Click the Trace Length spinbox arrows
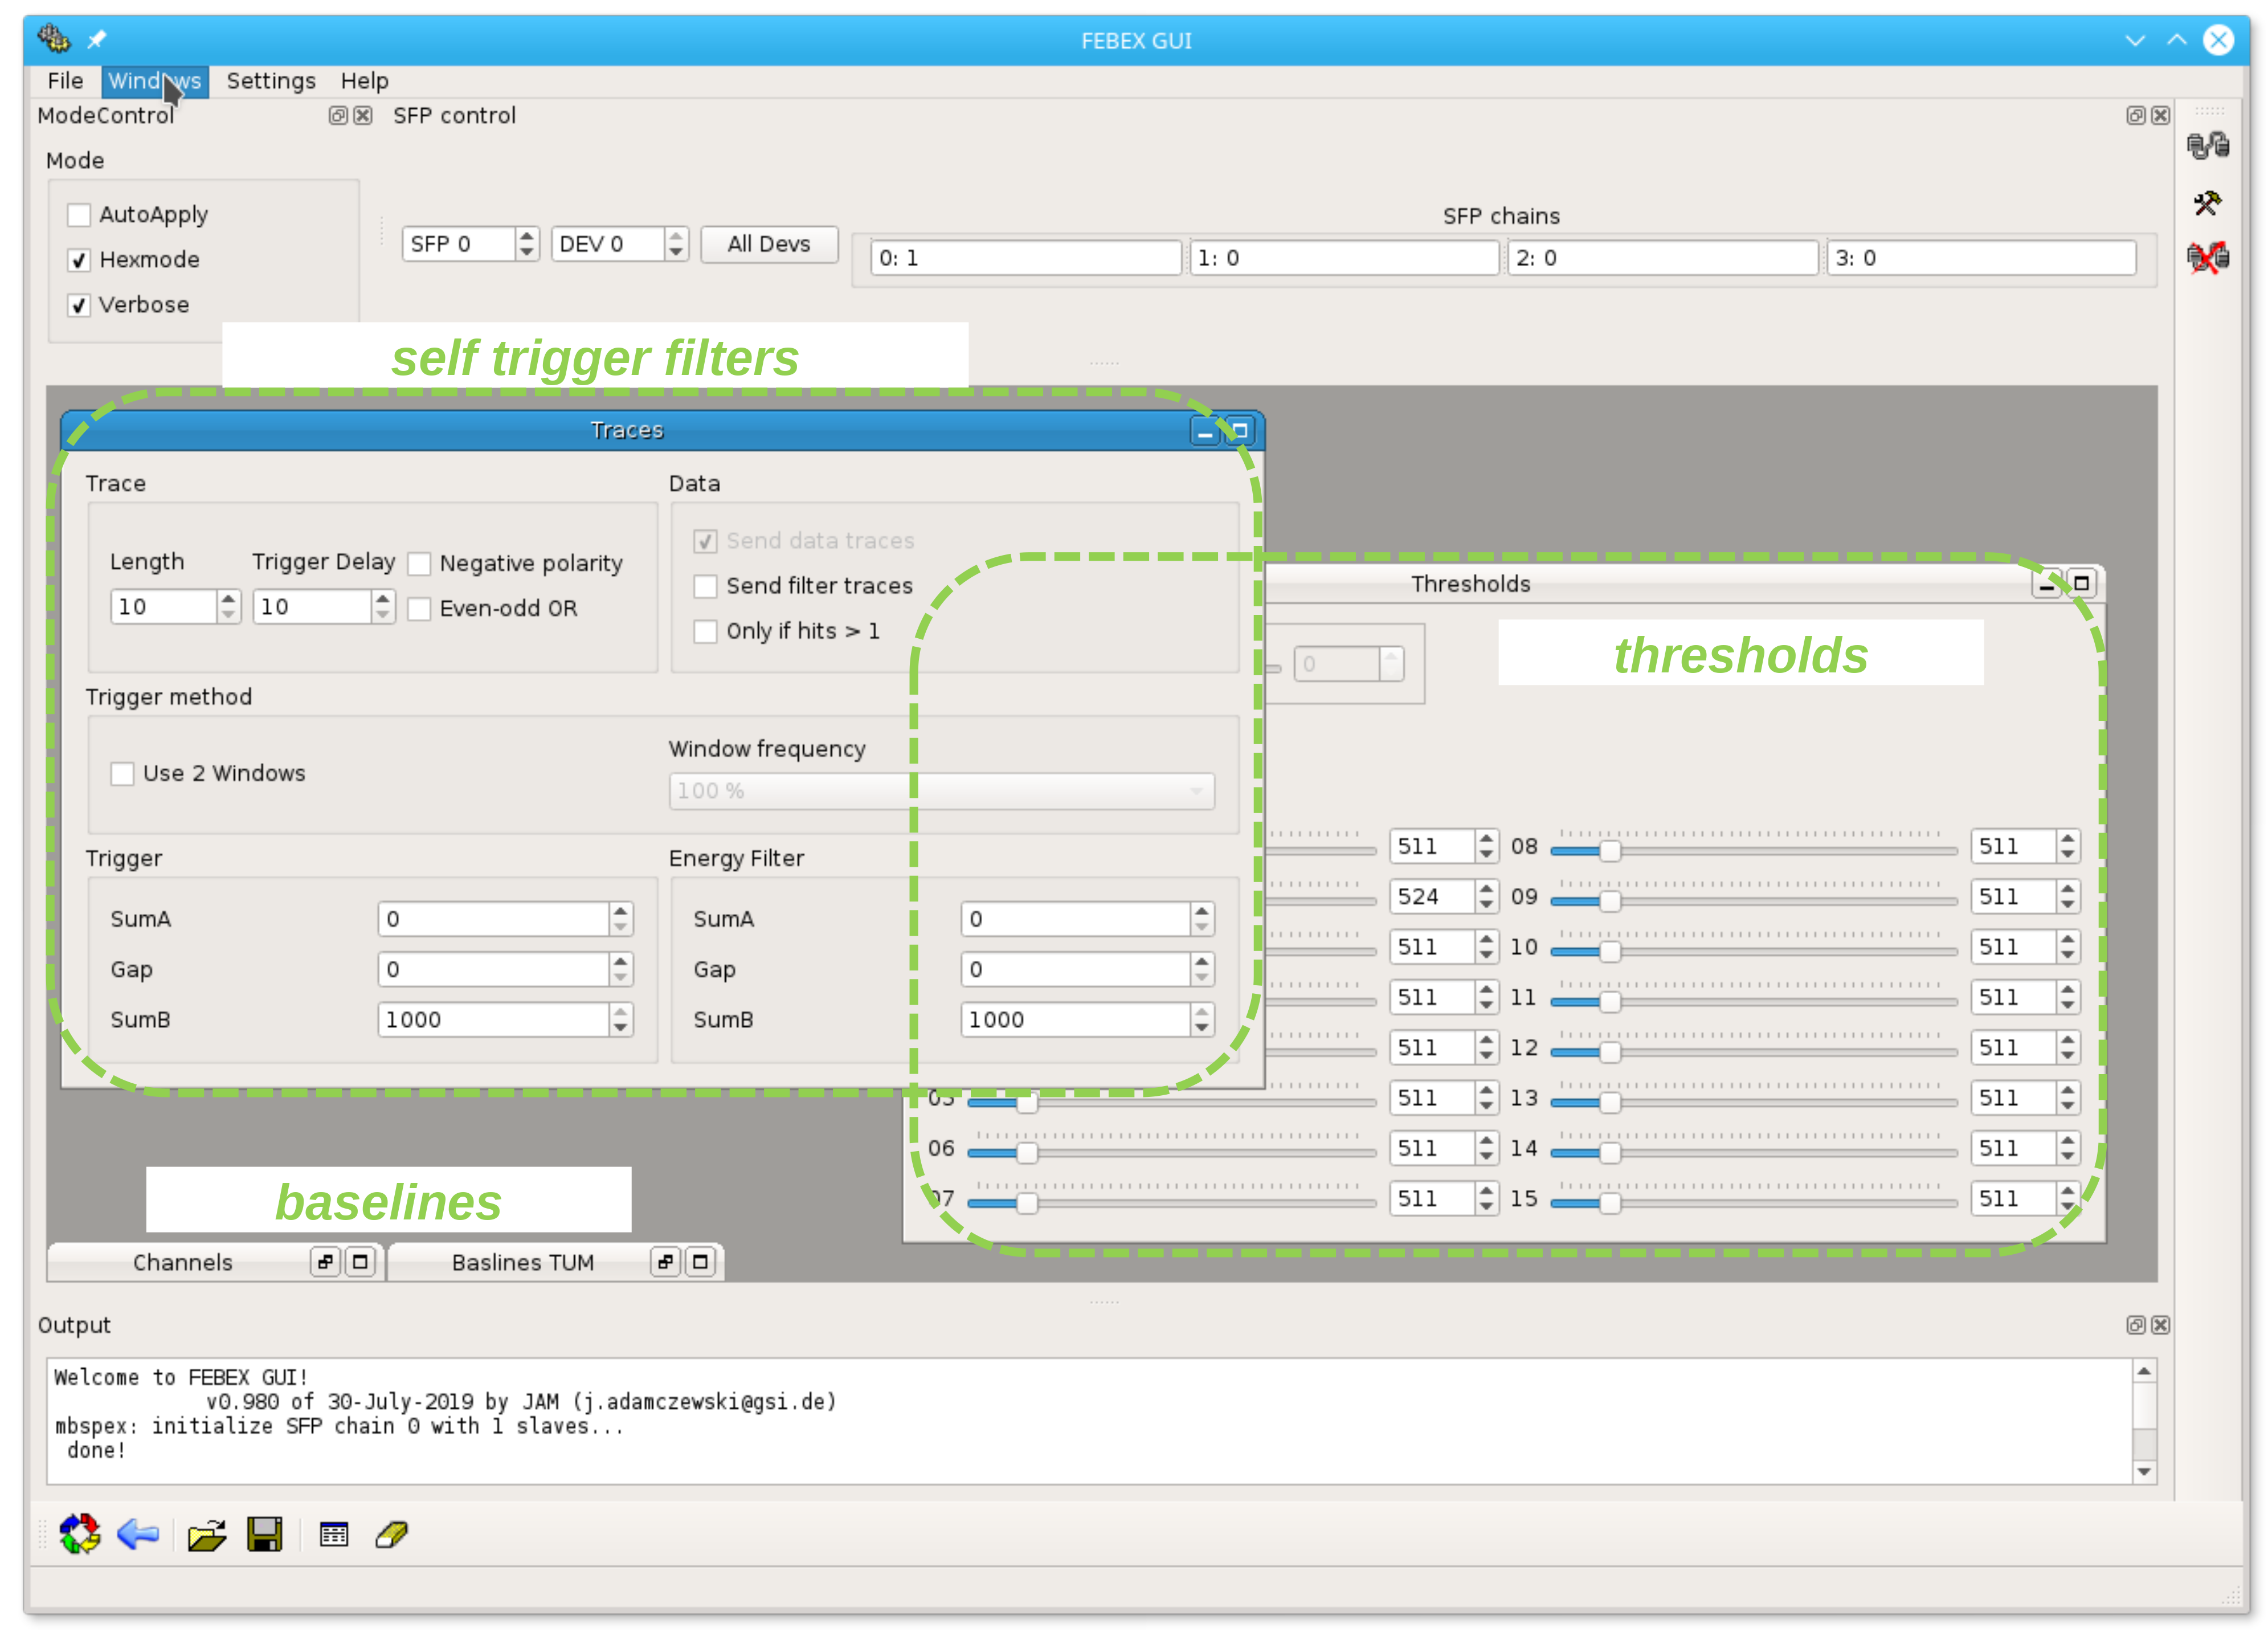The height and width of the screenshot is (1636, 2268). point(229,606)
